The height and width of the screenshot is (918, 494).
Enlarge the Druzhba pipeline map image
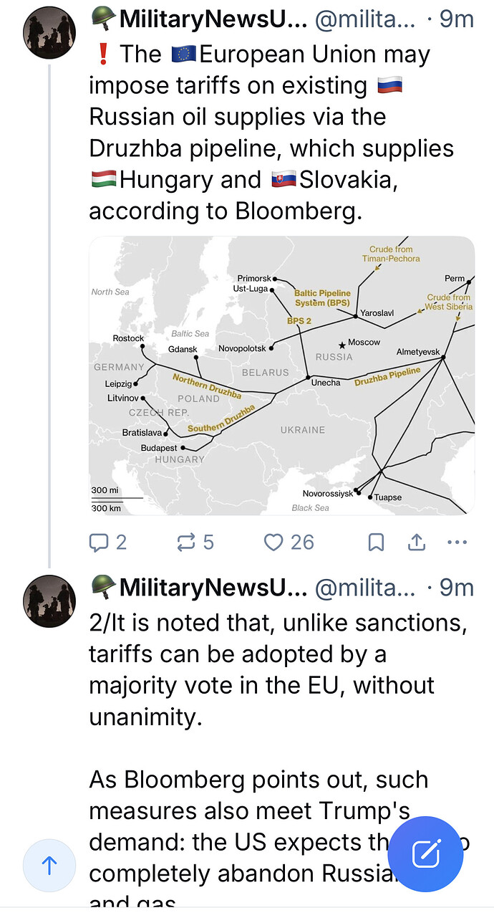(x=281, y=375)
